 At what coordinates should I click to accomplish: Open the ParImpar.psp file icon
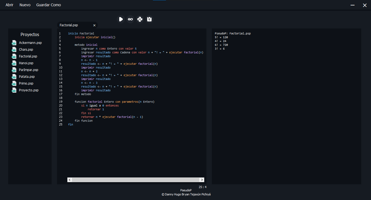(x=14, y=70)
